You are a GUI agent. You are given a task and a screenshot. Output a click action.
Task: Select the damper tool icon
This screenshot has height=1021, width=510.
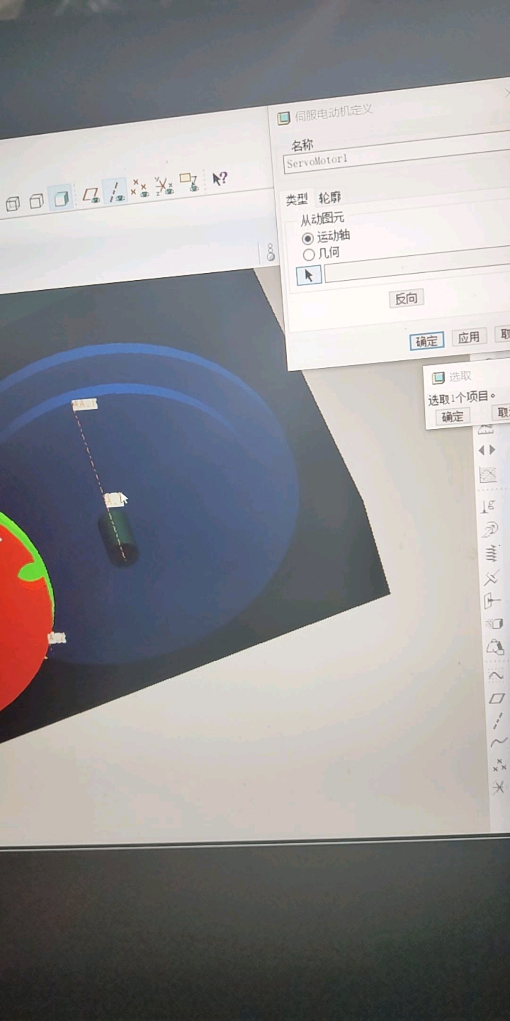click(491, 577)
